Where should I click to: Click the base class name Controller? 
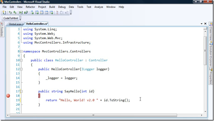(98, 60)
